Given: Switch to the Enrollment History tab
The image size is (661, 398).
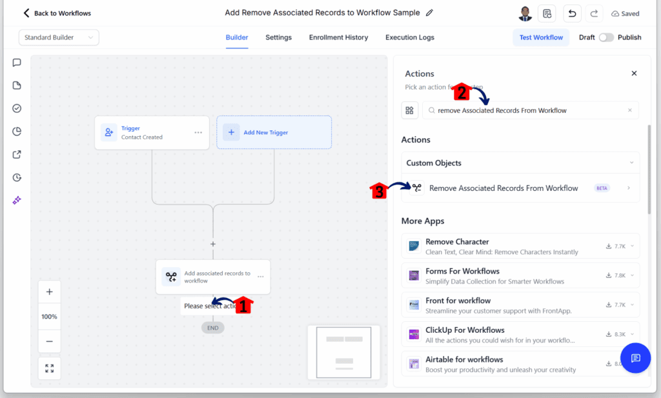Looking at the screenshot, I should pyautogui.click(x=338, y=37).
